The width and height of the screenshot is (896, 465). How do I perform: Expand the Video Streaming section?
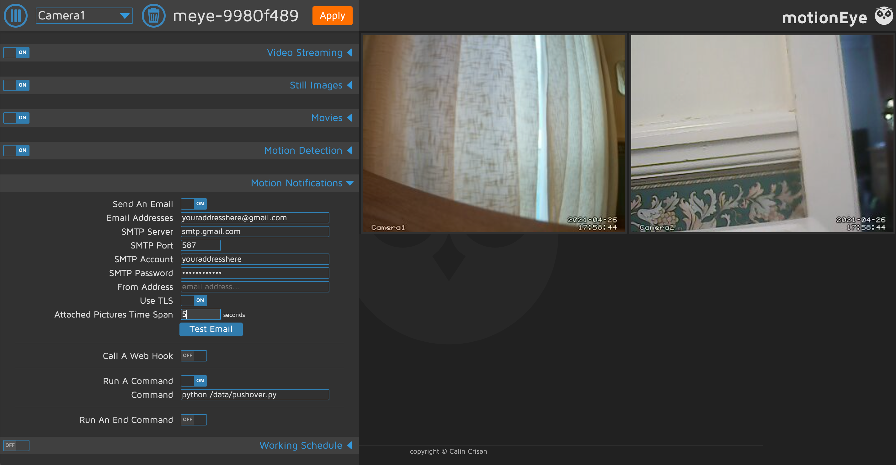pyautogui.click(x=305, y=53)
